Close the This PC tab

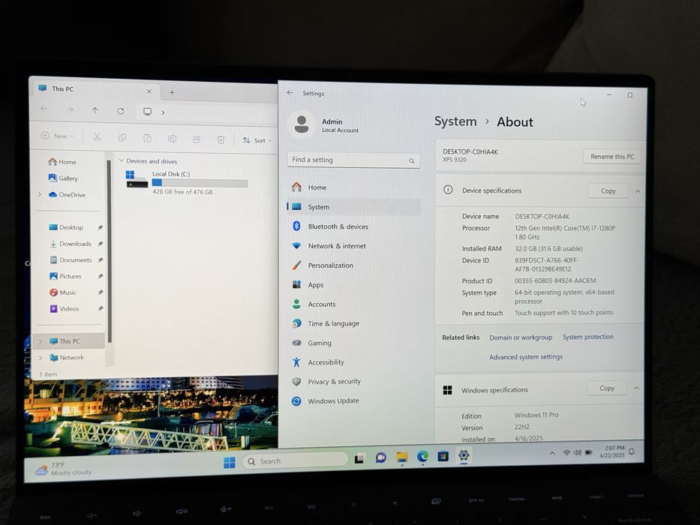click(x=149, y=91)
